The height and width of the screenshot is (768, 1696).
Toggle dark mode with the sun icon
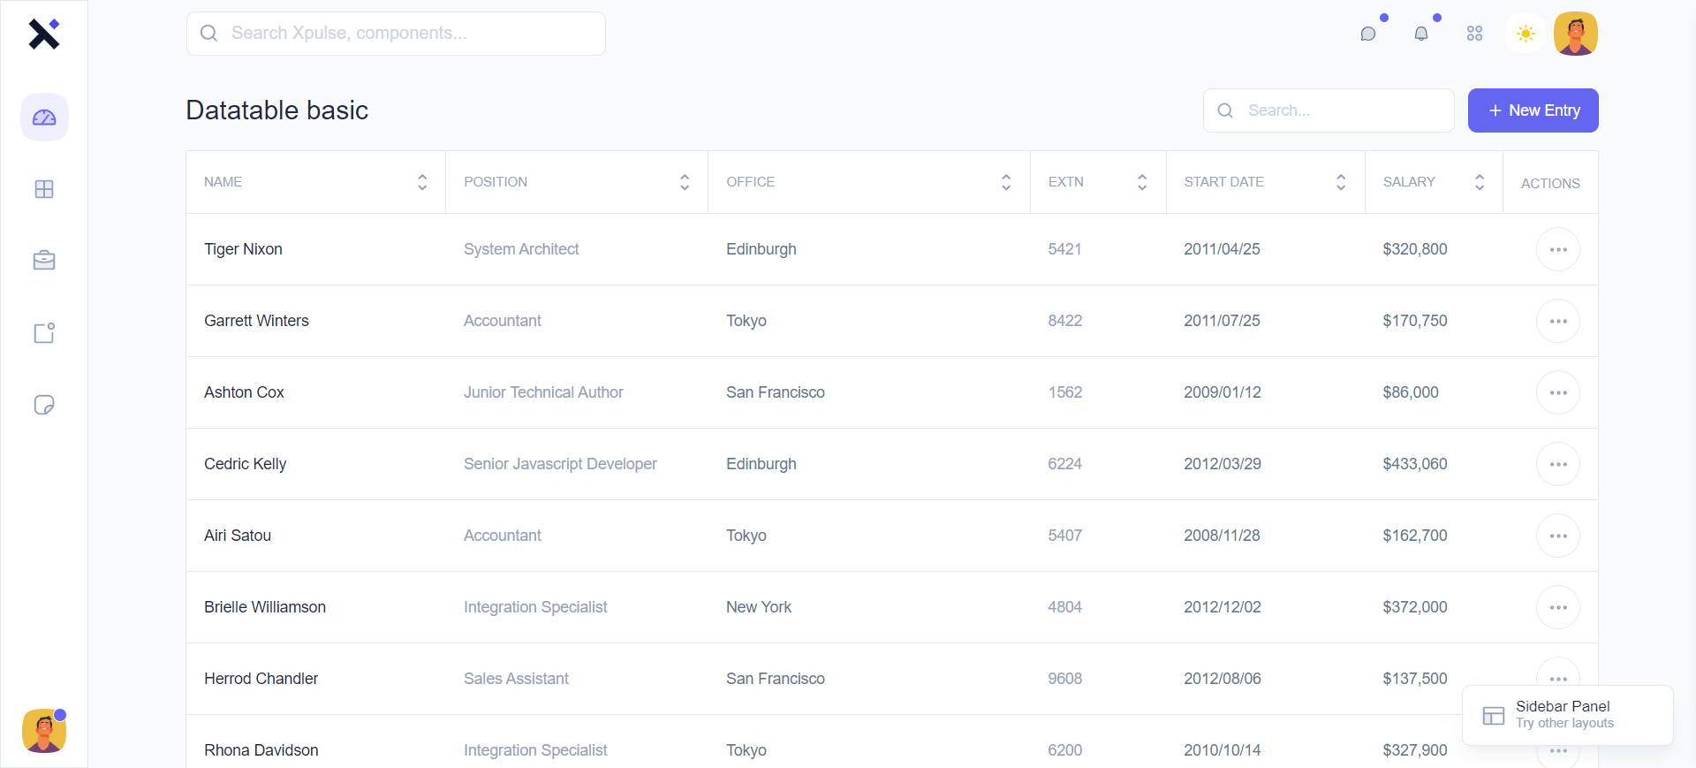(1526, 34)
